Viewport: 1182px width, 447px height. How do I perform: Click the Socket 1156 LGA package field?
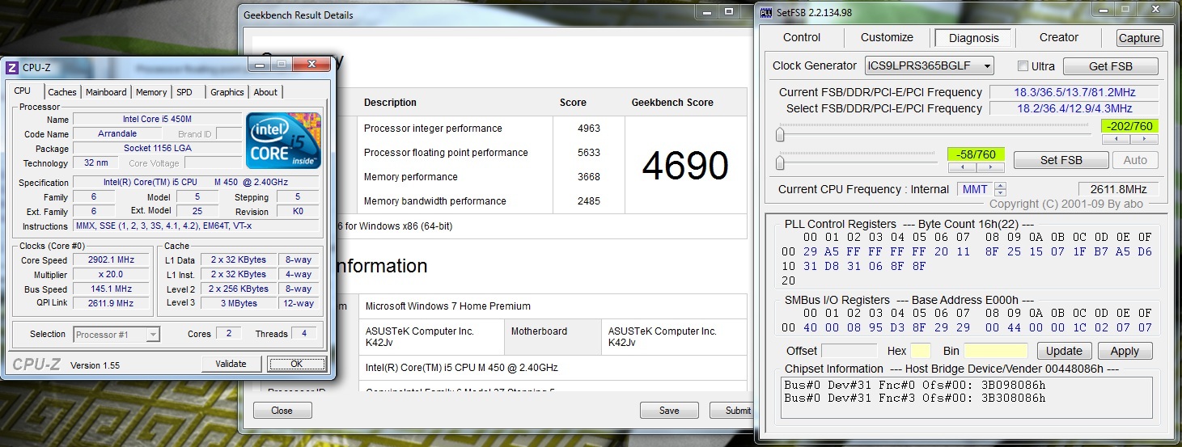click(x=157, y=148)
